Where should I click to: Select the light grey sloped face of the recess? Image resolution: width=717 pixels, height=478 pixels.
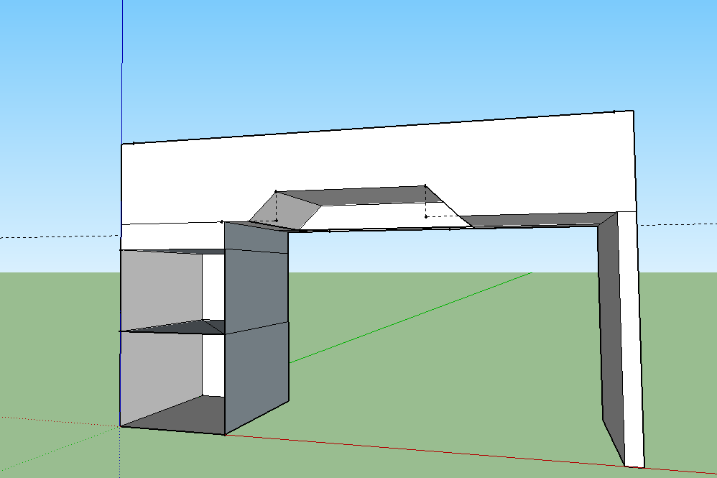point(286,211)
